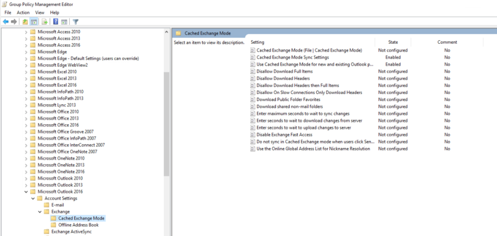Expand the Microsoft Office Groove 2007 node
The image size is (497, 236).
coord(26,132)
